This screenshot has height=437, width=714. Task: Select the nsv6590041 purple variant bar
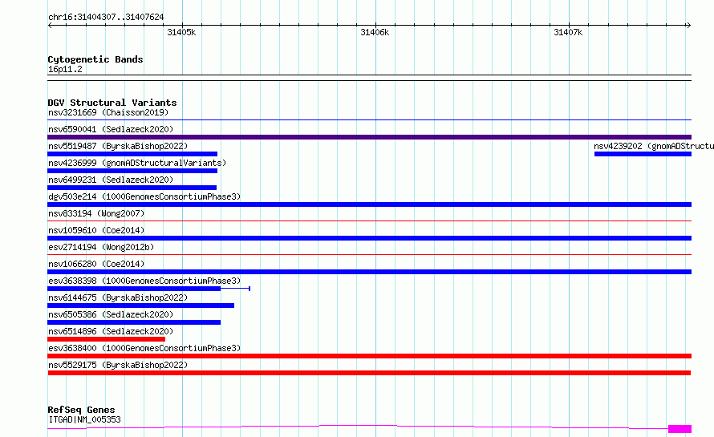click(369, 137)
